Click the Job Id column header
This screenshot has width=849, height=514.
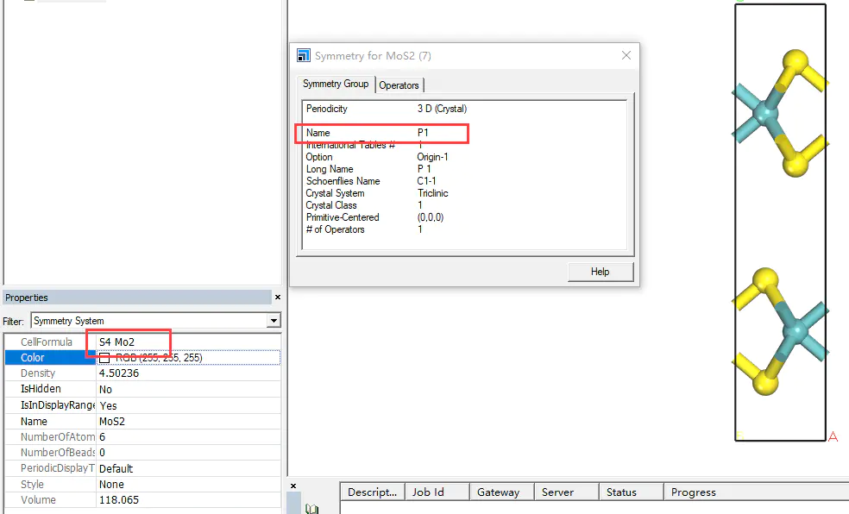click(437, 492)
